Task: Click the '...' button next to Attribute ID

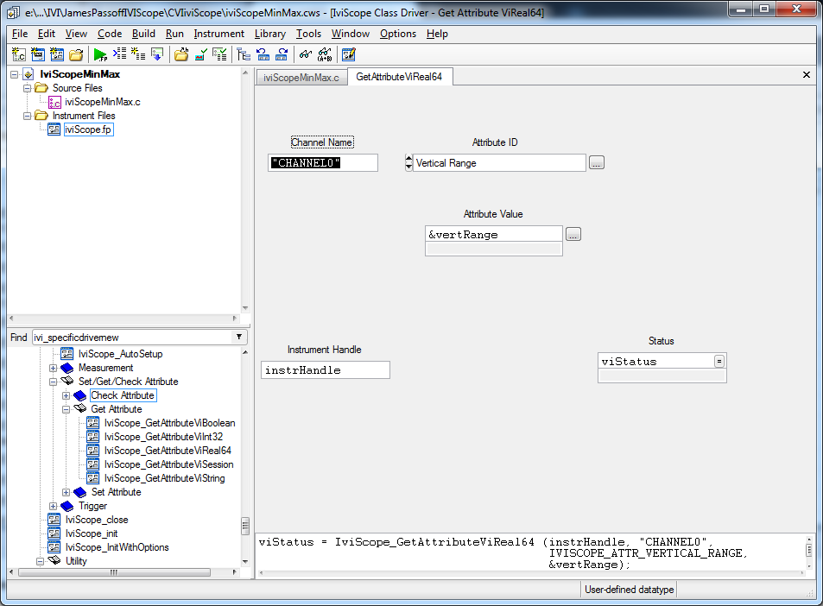Action: (x=597, y=162)
